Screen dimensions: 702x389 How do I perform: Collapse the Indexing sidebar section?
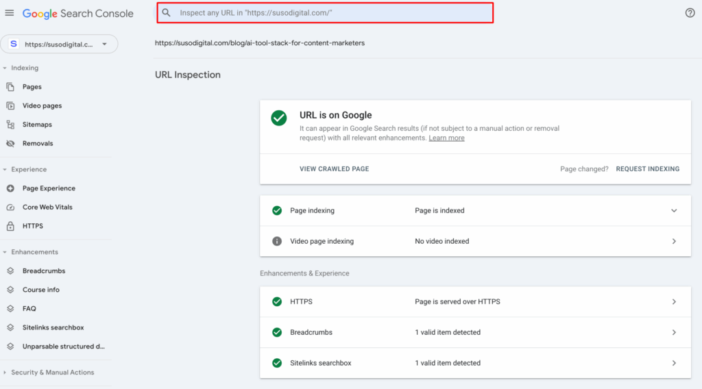5,68
